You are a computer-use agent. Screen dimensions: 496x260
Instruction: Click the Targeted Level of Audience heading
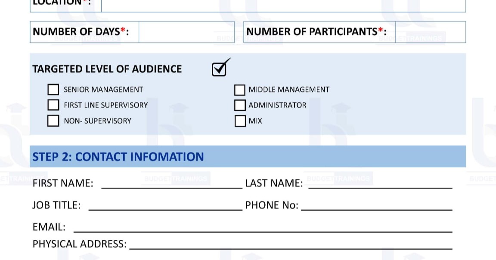(107, 69)
